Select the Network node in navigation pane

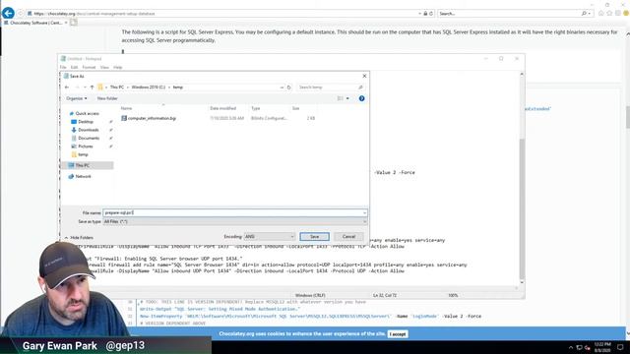pos(83,177)
